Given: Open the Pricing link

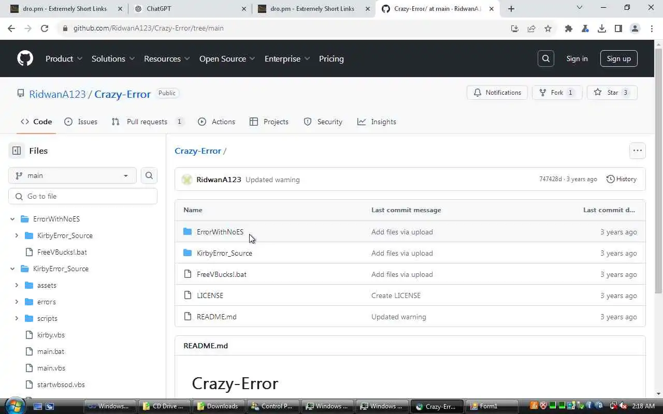Looking at the screenshot, I should (331, 58).
